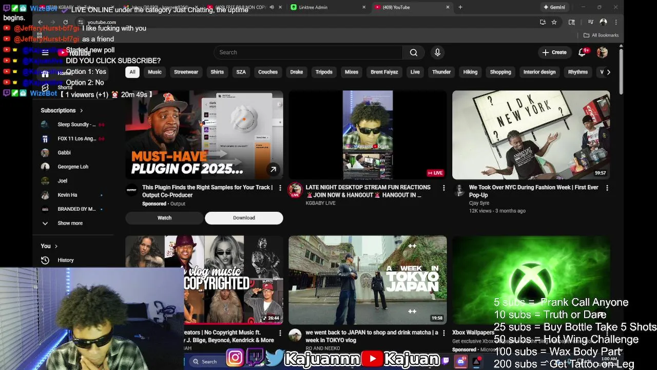Open options for Output plugin ad
This screenshot has width=657, height=370.
tap(280, 188)
